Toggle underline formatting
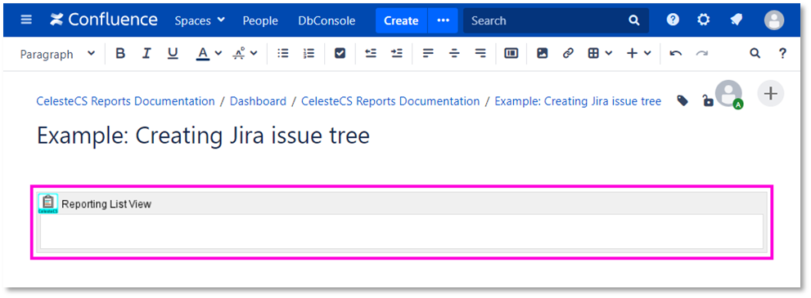 click(x=173, y=54)
